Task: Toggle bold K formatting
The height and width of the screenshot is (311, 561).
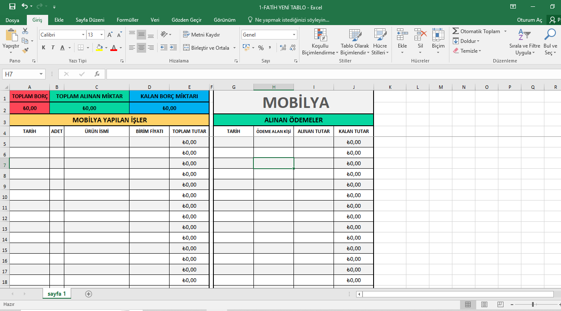Action: click(43, 48)
